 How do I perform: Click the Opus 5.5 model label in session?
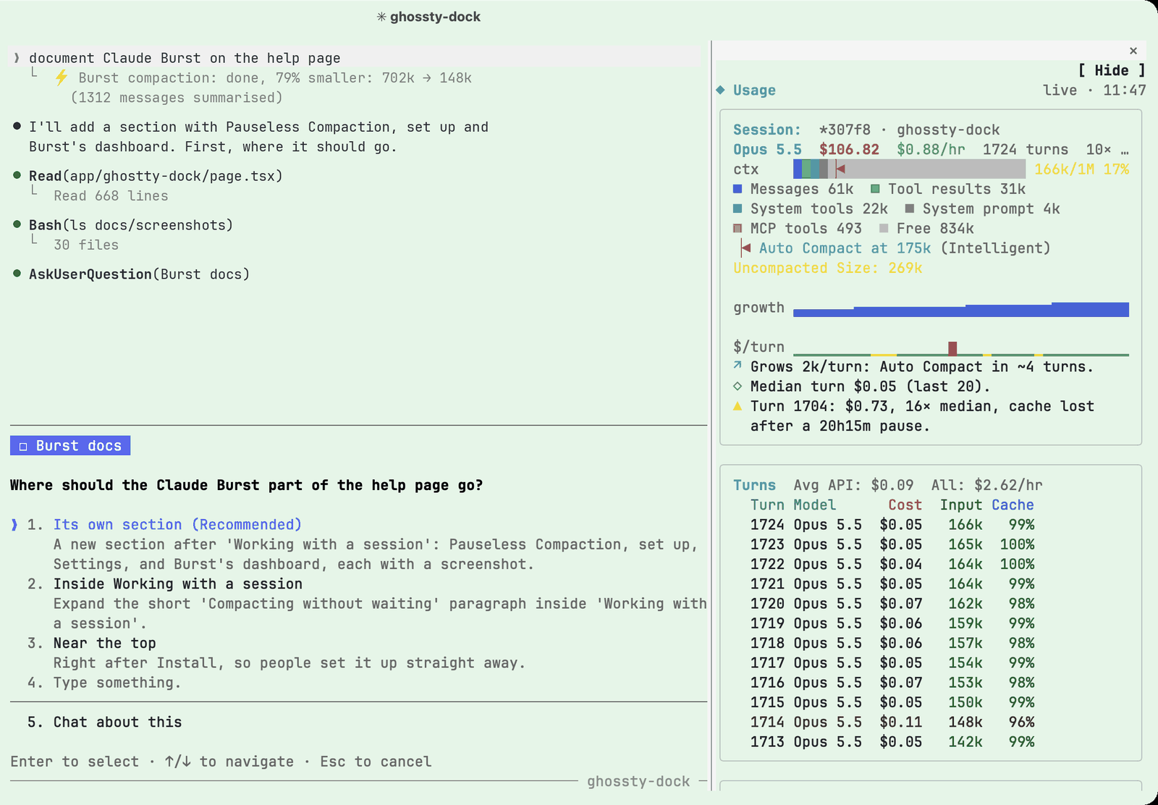point(767,150)
